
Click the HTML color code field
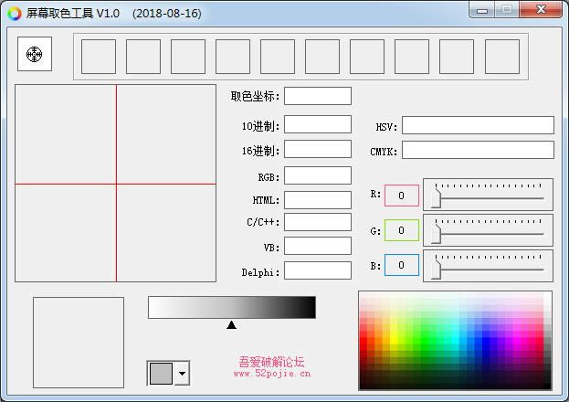point(318,200)
